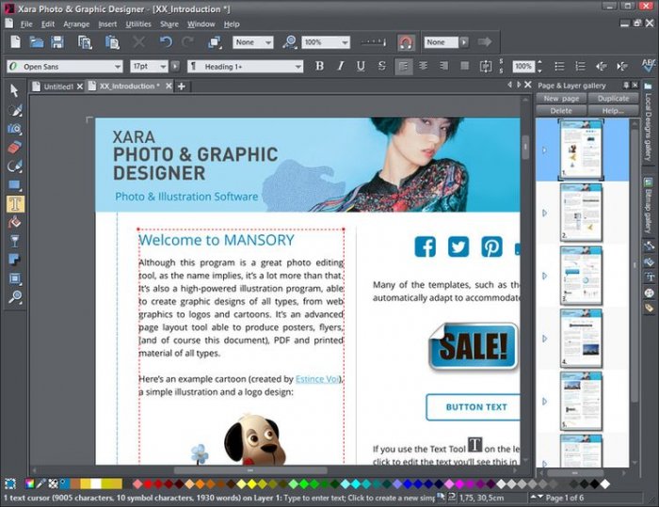Select the Transparency wine glass tool
This screenshot has height=507, width=659.
tap(15, 241)
